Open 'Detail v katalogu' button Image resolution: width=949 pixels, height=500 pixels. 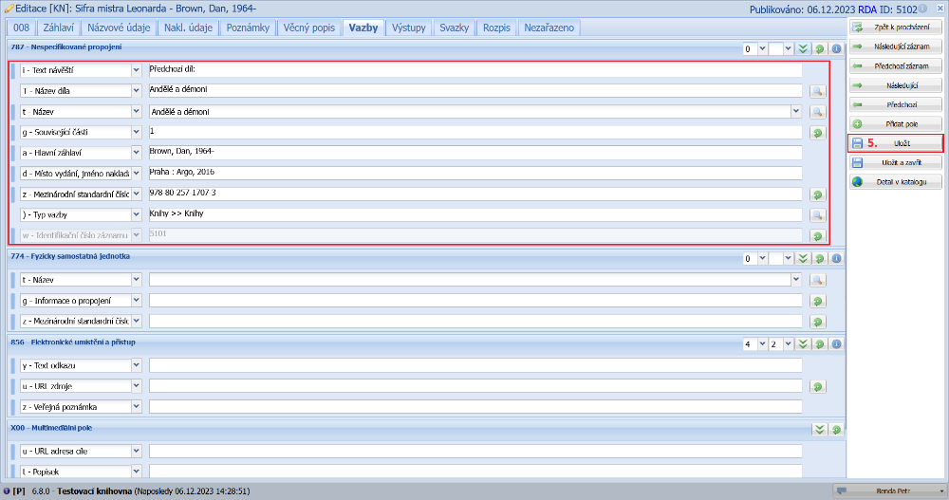[x=896, y=181]
